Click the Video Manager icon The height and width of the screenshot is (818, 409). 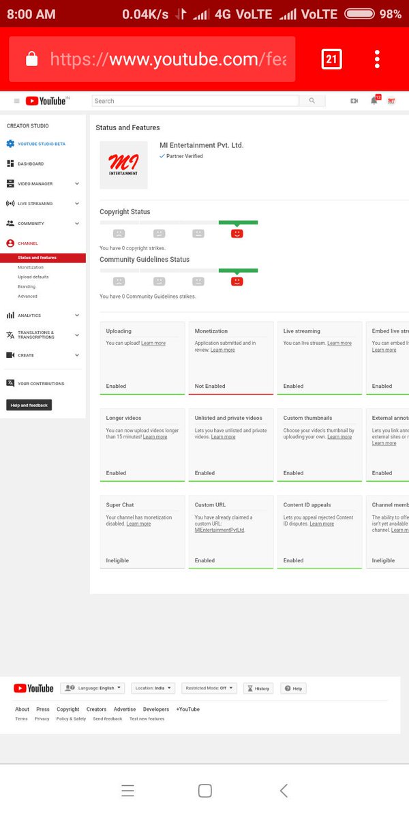(x=10, y=183)
